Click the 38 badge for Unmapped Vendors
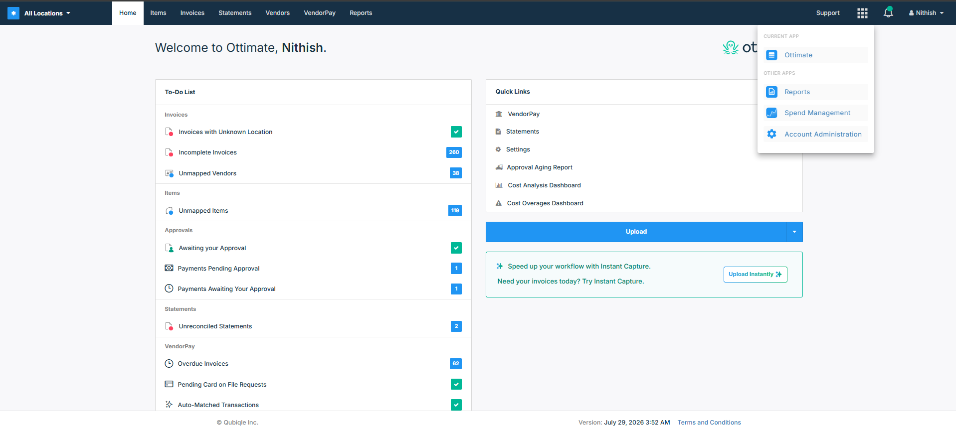956x432 pixels. point(456,173)
